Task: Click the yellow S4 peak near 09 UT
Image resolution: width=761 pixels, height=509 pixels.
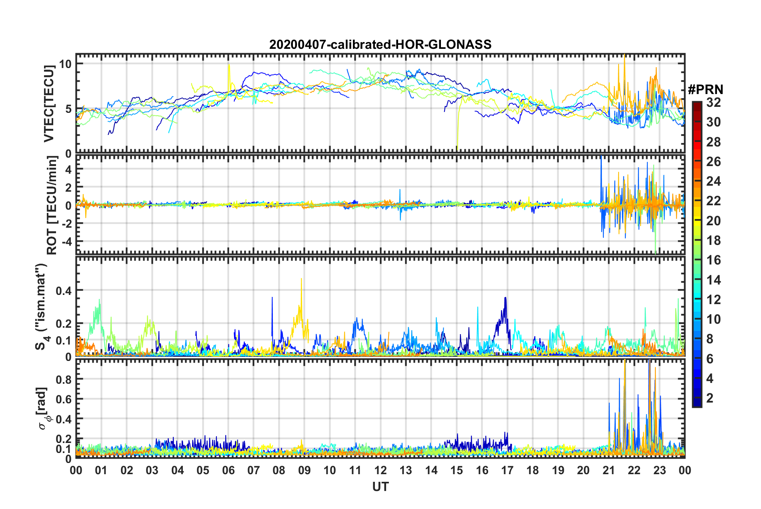Action: click(301, 280)
